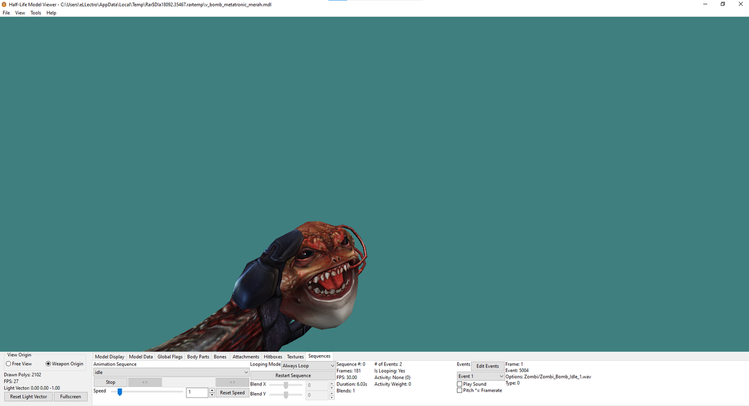This screenshot has width=749, height=406.
Task: Open the Event 1 dropdown
Action: 480,376
